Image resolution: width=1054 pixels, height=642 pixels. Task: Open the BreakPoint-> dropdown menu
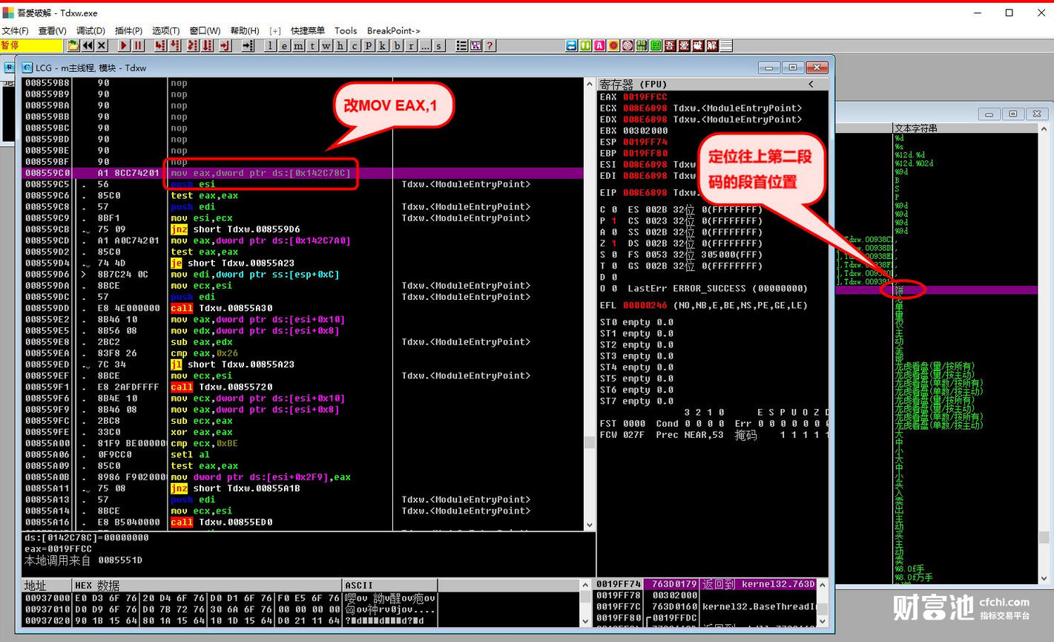pyautogui.click(x=393, y=30)
